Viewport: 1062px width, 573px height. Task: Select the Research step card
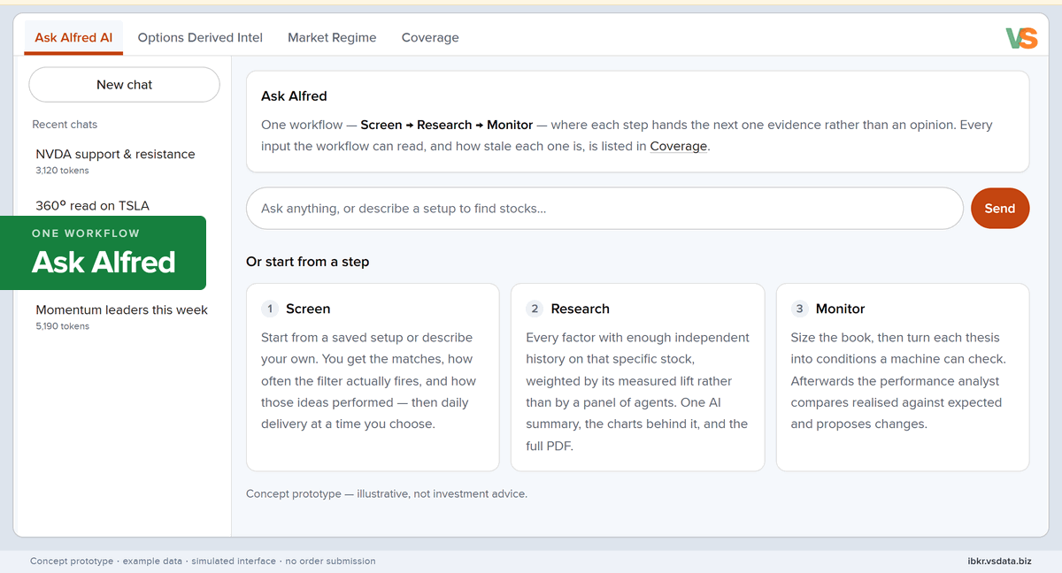[637, 378]
